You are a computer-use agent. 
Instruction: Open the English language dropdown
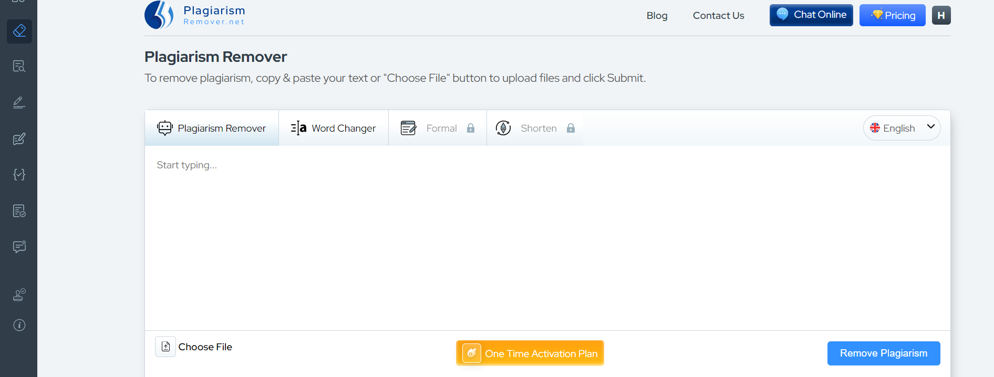click(x=902, y=128)
